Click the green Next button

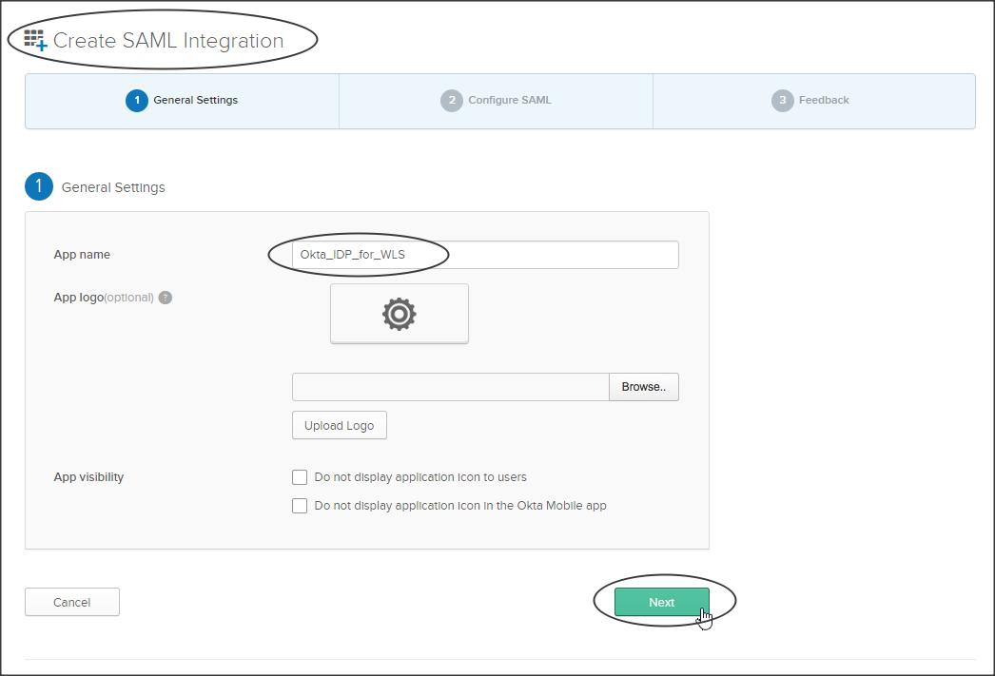coord(661,602)
